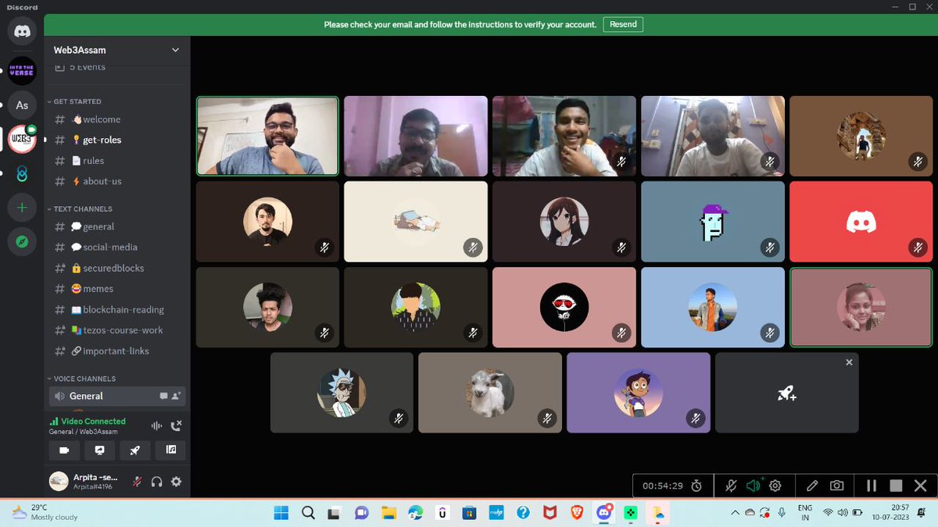Screen dimensions: 938x527
Task: Select the goat avatar participant tile
Action: point(490,393)
